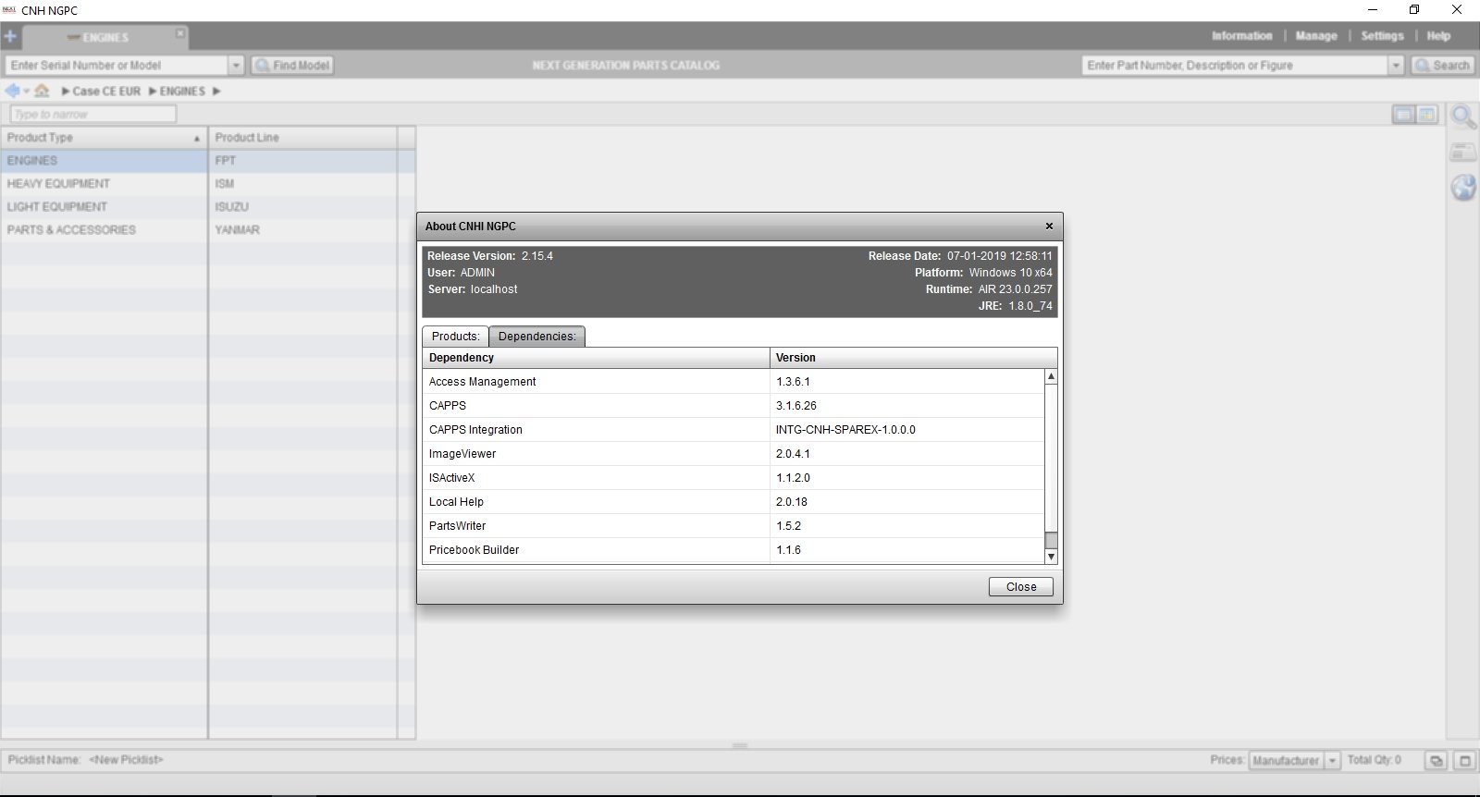
Task: Open the back history dropdown arrow
Action: (27, 91)
